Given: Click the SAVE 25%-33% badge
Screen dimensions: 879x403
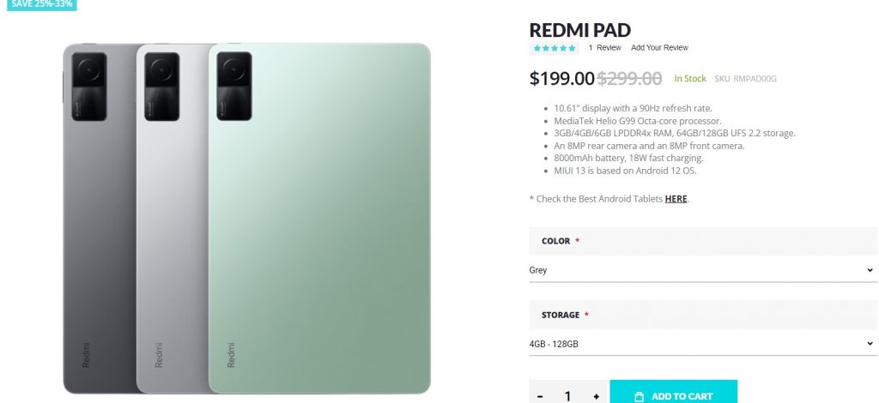Looking at the screenshot, I should pyautogui.click(x=41, y=4).
